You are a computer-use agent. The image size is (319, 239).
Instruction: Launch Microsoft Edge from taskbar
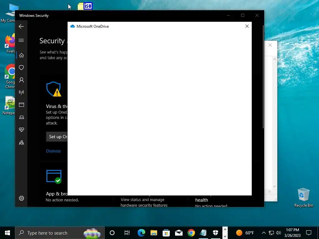(x=141, y=233)
